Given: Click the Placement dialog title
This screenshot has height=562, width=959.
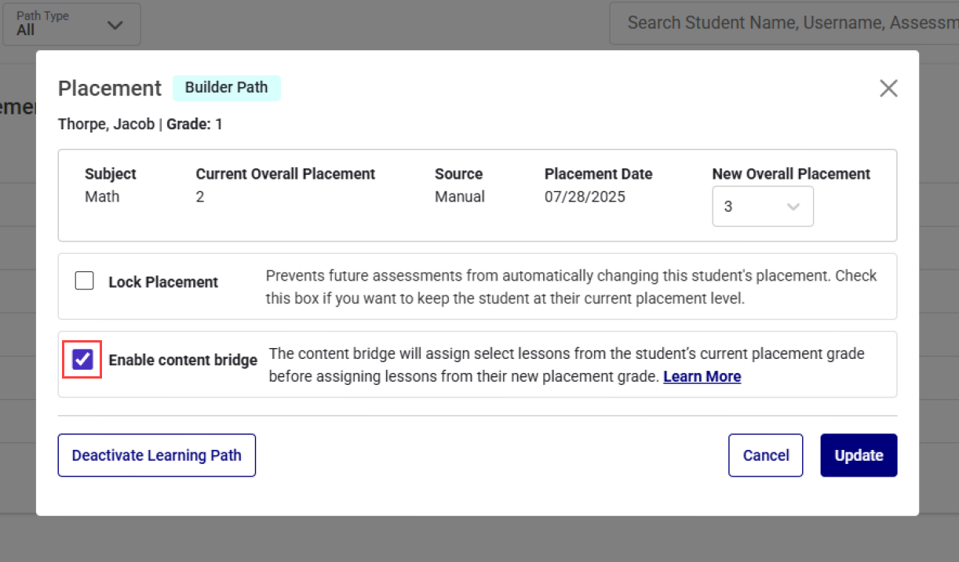Looking at the screenshot, I should (x=110, y=89).
